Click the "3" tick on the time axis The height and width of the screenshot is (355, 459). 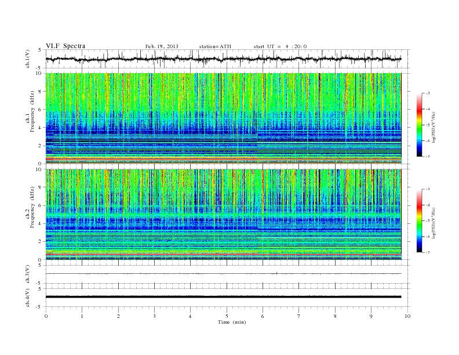154,316
